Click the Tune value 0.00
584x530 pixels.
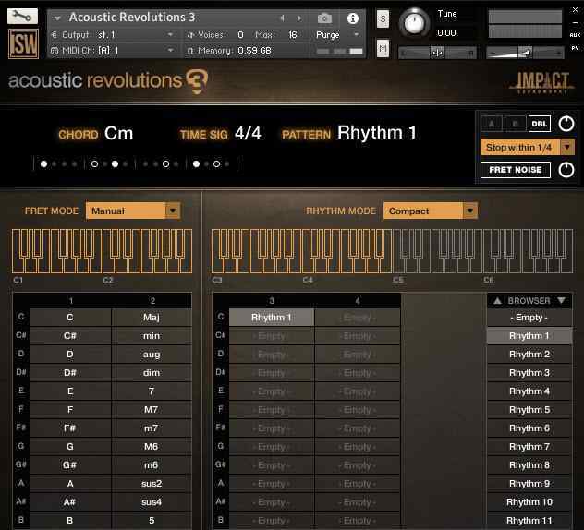[x=446, y=33]
